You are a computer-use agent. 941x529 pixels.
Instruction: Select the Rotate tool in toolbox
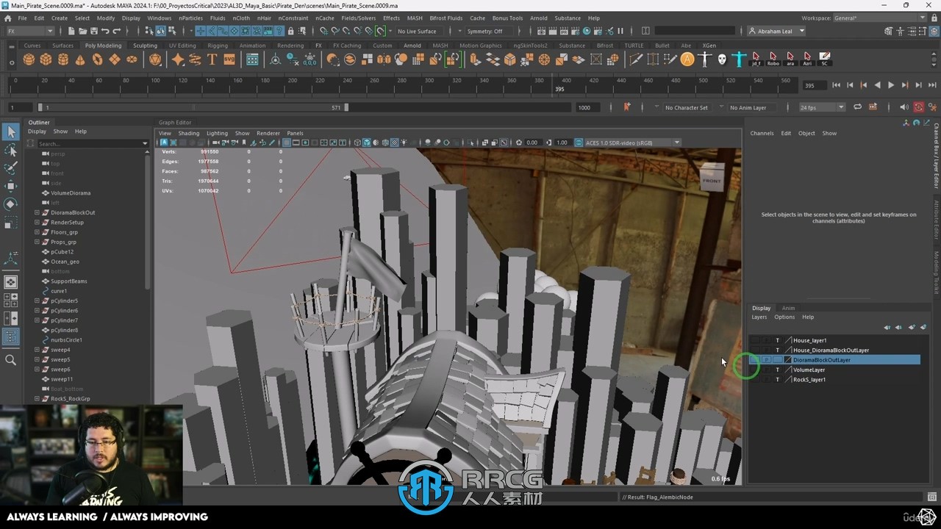[x=10, y=204]
